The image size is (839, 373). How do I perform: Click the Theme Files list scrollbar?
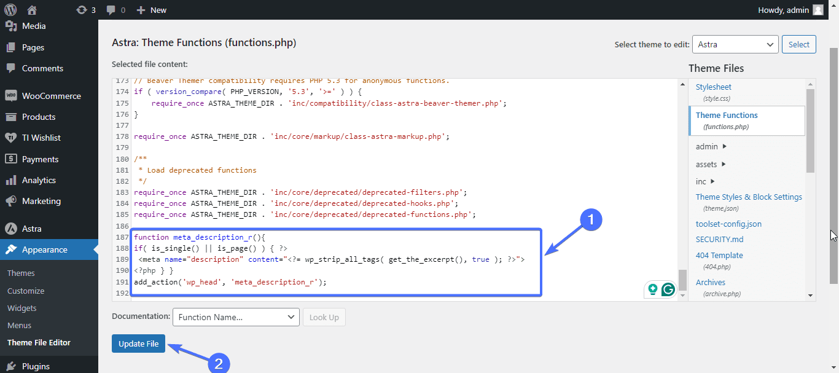811,130
